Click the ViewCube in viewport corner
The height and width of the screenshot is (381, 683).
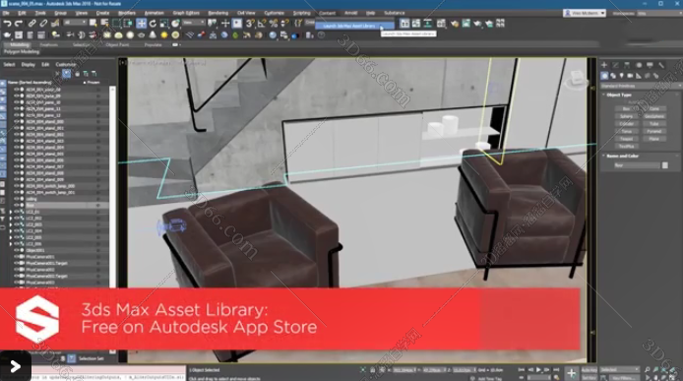coord(577,79)
